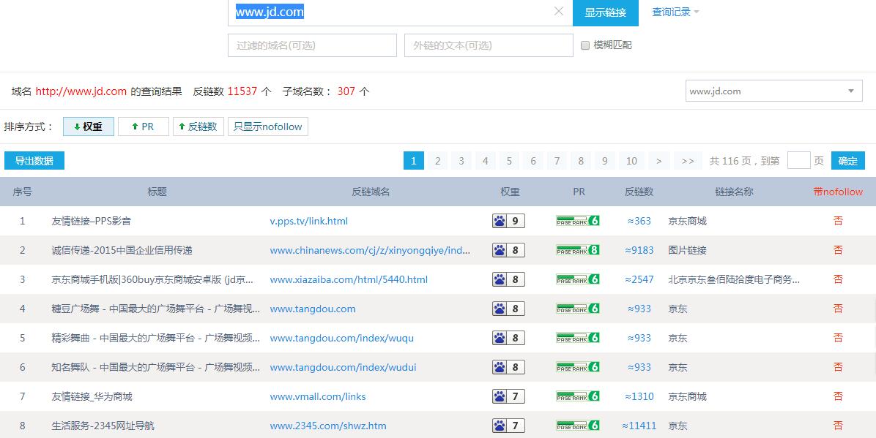Click backlink count ≈2547
This screenshot has height=438, width=876.
point(639,279)
